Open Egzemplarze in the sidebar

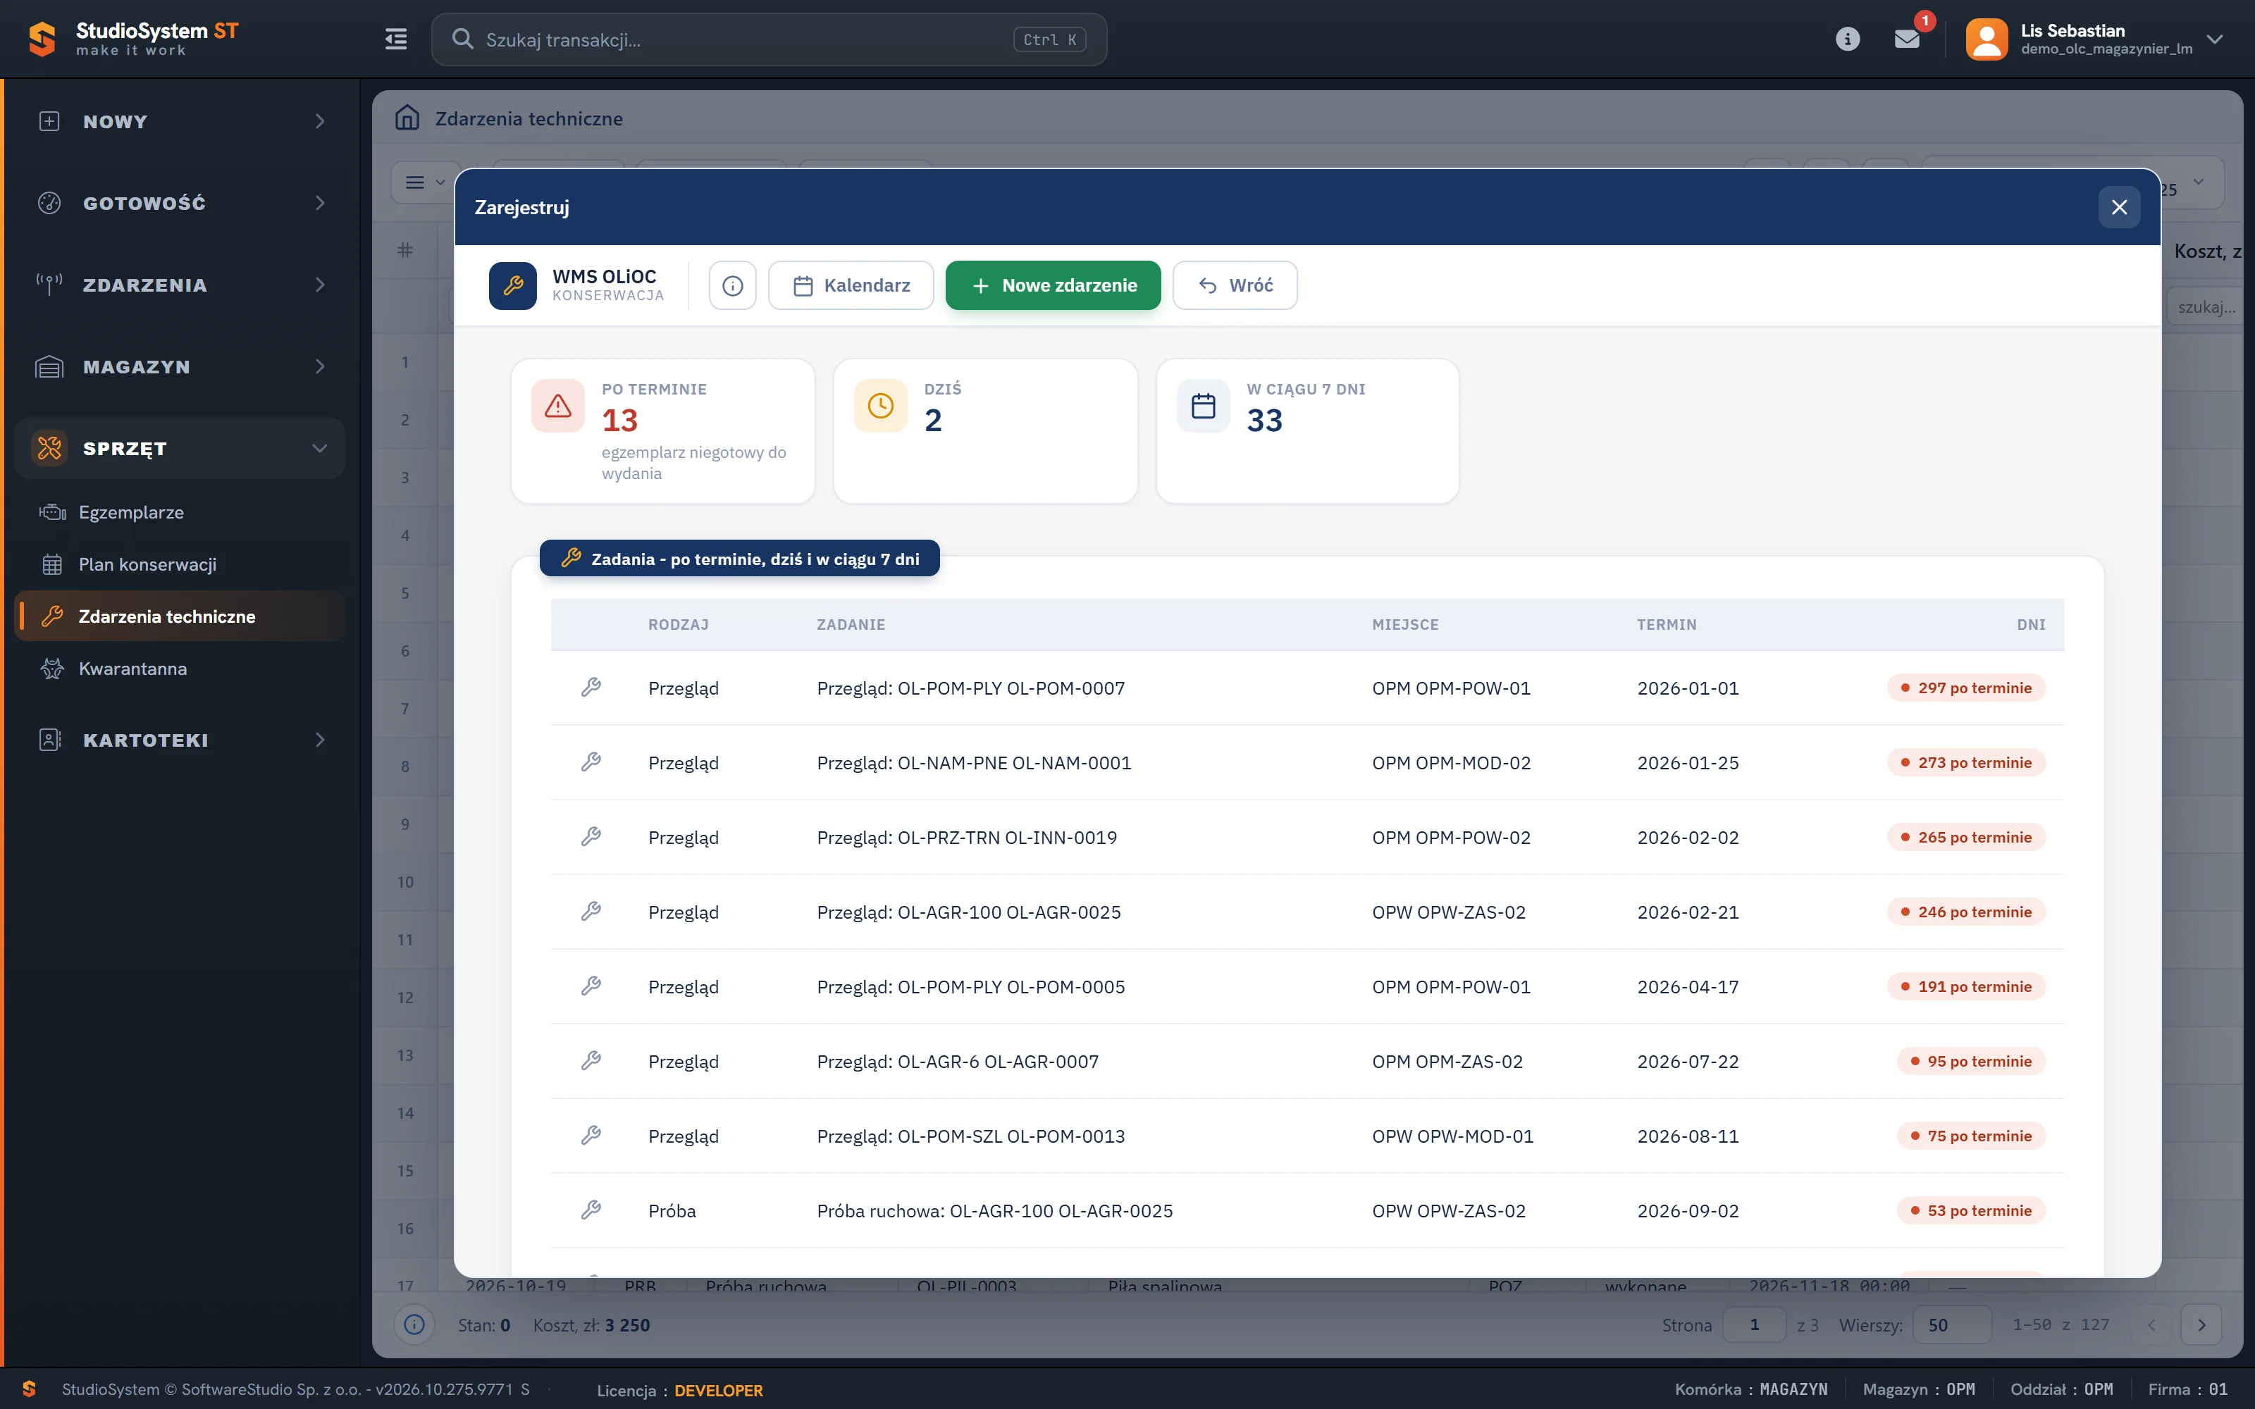[x=180, y=513]
